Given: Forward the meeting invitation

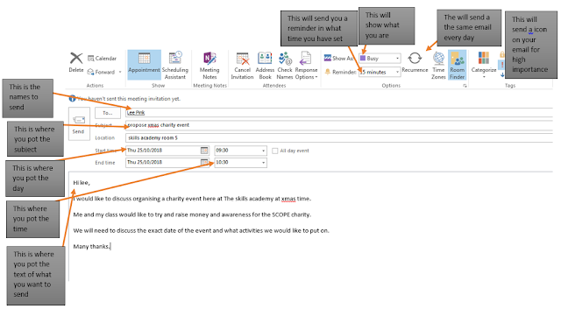Looking at the screenshot, I should click(x=102, y=72).
